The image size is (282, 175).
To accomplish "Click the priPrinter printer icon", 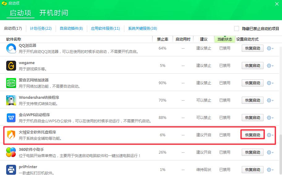I will pyautogui.click(x=11, y=170).
